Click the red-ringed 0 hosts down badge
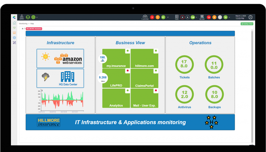Screen dimensions: 266x152 click(182, 17)
